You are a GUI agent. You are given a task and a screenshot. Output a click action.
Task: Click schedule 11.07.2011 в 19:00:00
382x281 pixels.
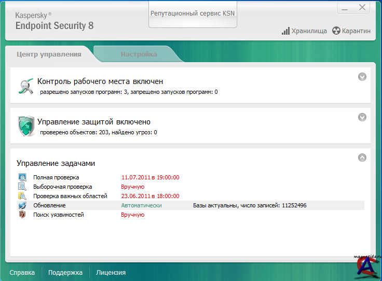coord(151,177)
